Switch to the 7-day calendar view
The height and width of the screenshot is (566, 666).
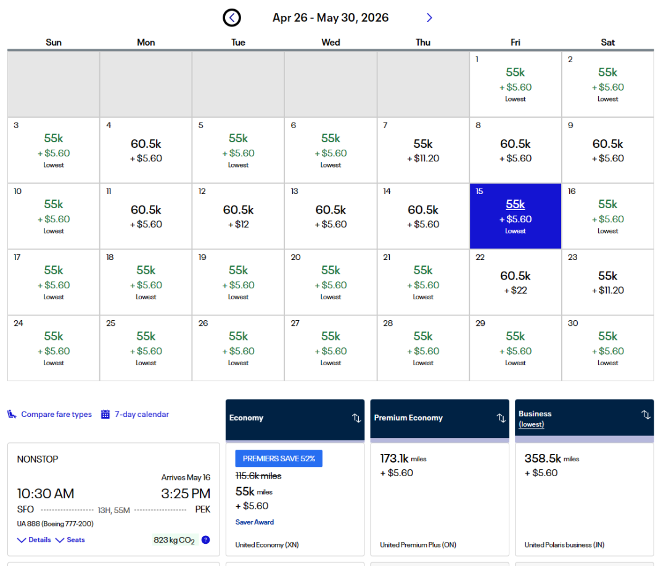[141, 414]
